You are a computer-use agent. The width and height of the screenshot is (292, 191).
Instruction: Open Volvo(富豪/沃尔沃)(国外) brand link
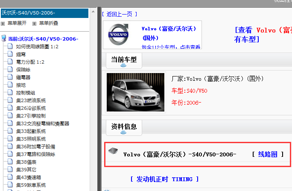[x=169, y=33]
